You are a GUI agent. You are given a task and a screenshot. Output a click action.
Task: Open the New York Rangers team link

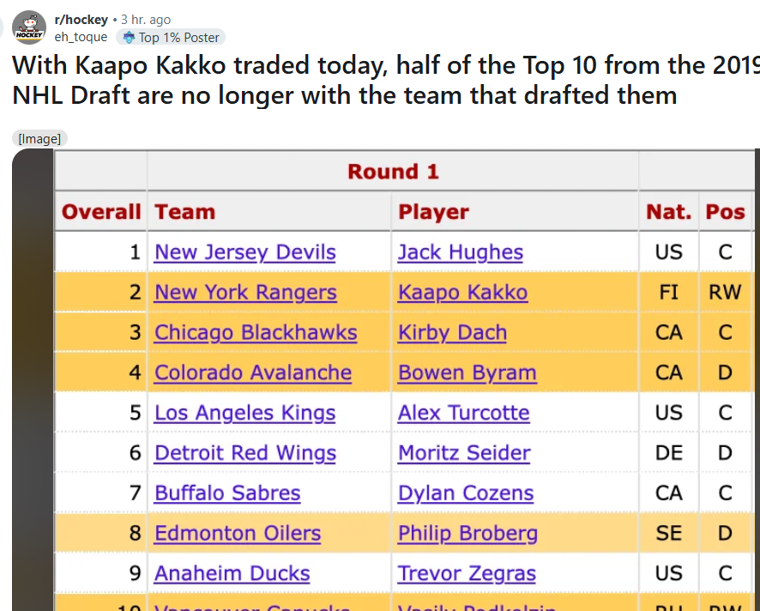point(245,293)
